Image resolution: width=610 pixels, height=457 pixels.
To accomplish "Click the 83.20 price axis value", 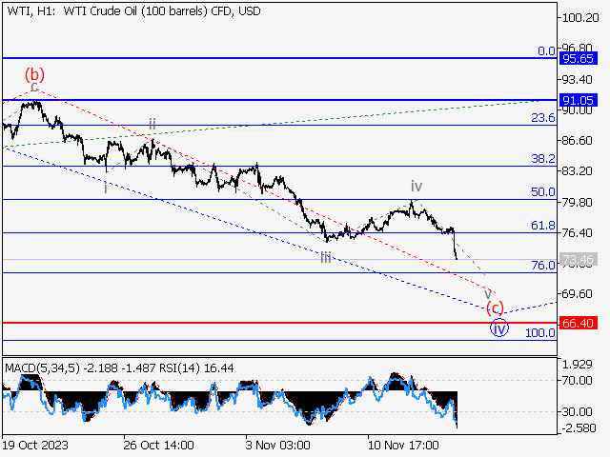I will (x=577, y=171).
